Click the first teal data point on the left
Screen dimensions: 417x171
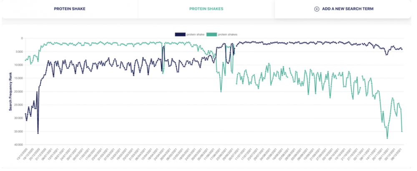(25, 61)
